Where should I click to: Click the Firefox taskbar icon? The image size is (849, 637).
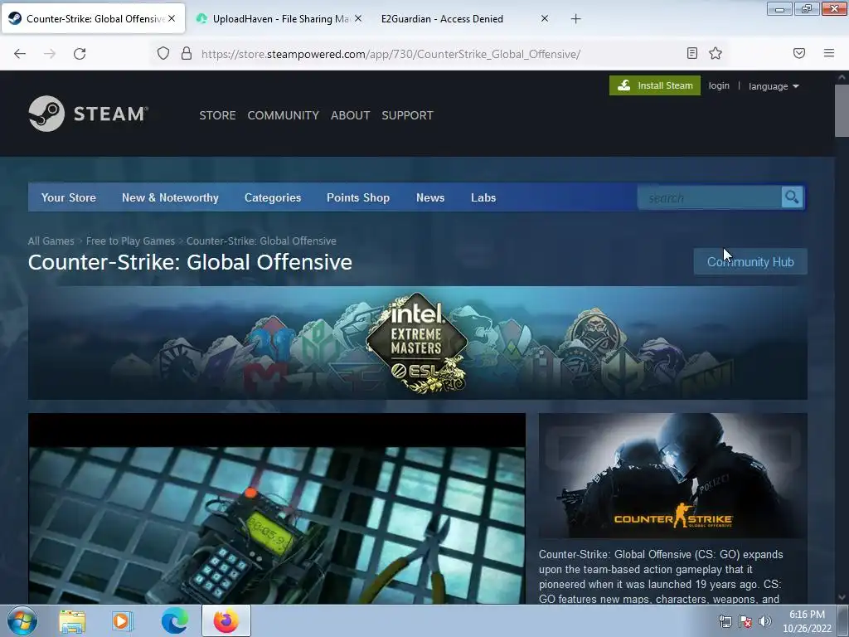[x=226, y=620]
